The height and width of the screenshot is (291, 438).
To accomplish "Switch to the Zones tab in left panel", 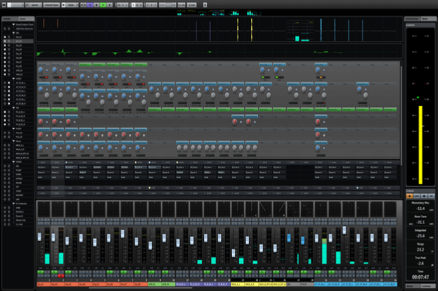I will click(23, 18).
